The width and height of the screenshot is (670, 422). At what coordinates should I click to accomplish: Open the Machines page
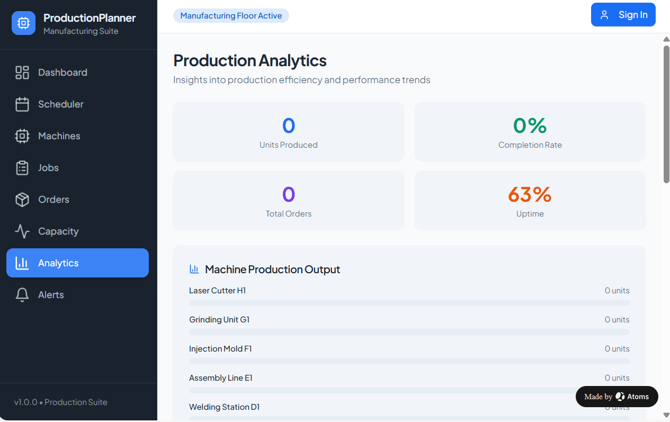tap(77, 136)
